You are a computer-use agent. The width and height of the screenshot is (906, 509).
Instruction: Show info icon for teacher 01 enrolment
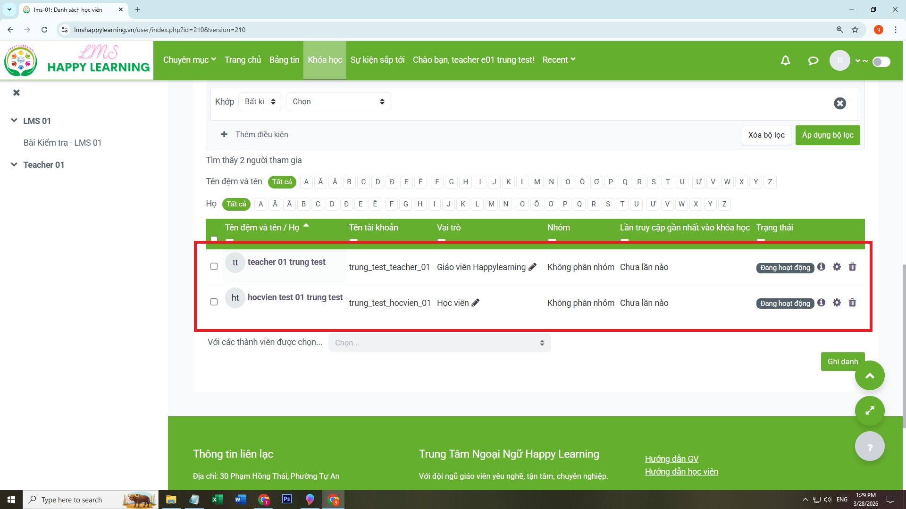point(822,267)
